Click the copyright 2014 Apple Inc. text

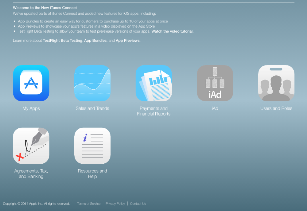pos(36,204)
